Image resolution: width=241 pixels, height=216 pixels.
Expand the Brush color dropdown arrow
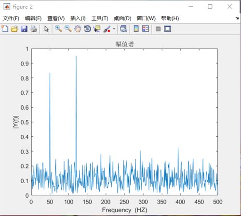114,29
